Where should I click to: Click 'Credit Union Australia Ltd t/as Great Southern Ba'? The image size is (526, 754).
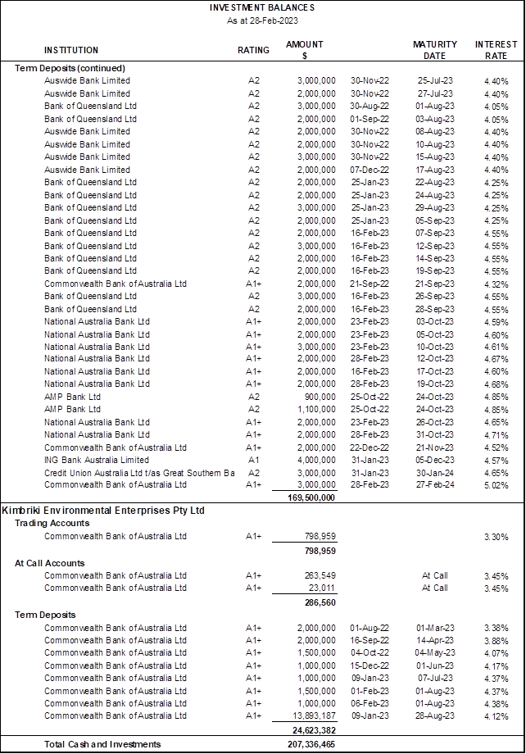pyautogui.click(x=139, y=473)
